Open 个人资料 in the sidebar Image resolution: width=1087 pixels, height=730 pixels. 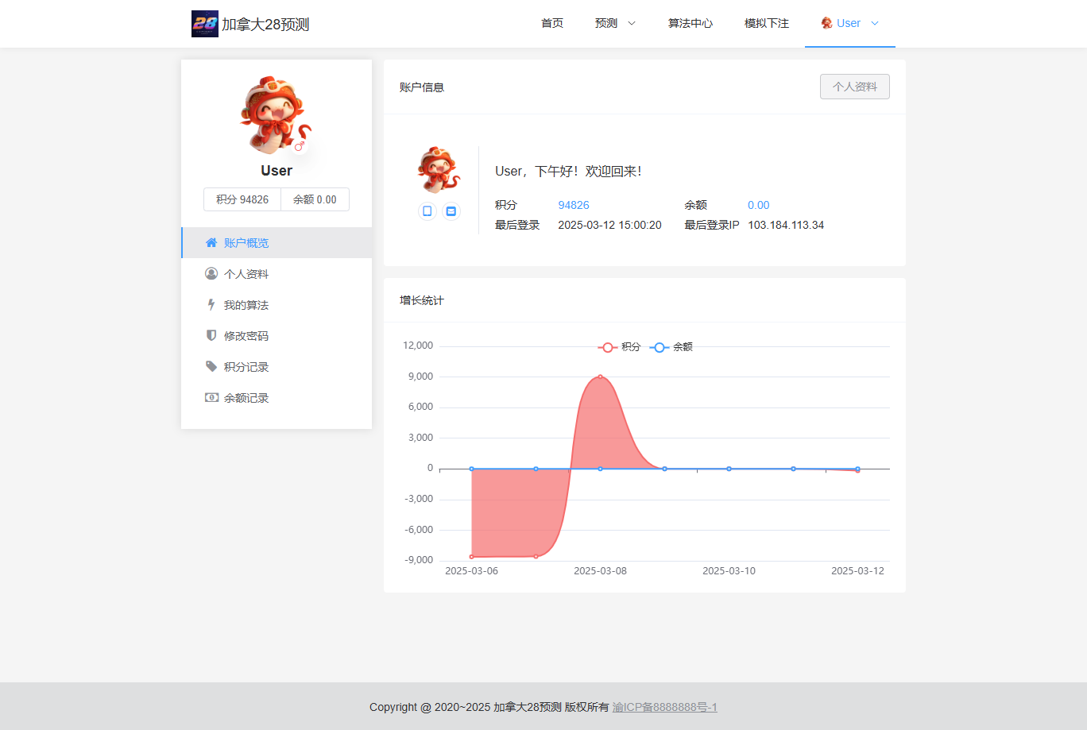tap(277, 273)
